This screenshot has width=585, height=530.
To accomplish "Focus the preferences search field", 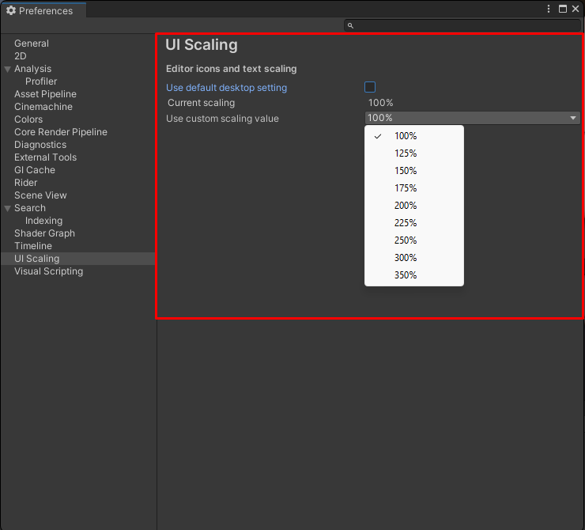I will [462, 26].
